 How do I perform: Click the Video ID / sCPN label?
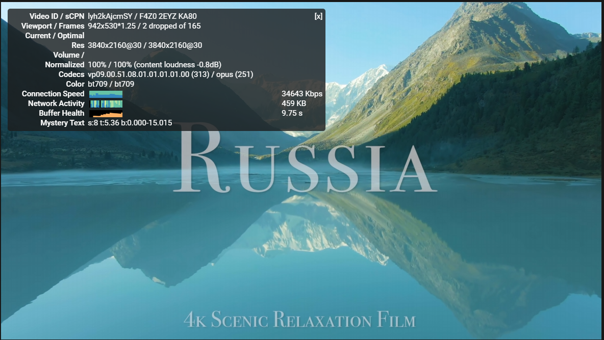pos(57,16)
